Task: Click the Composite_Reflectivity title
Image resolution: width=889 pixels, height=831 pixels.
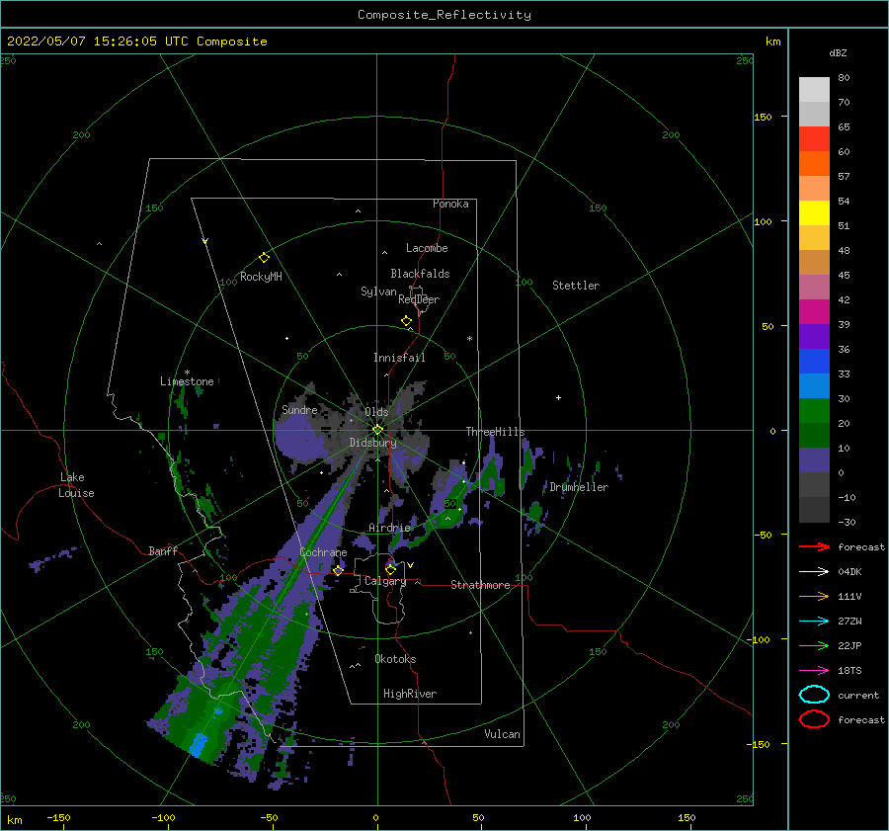Action: click(444, 15)
